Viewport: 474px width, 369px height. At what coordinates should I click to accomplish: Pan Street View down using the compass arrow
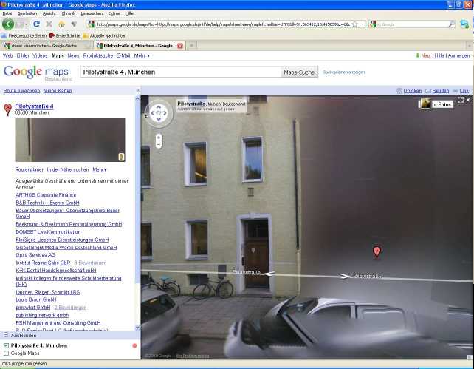click(159, 119)
